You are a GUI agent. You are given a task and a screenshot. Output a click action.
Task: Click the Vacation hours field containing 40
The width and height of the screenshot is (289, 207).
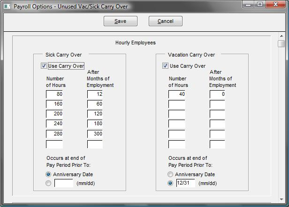point(177,94)
